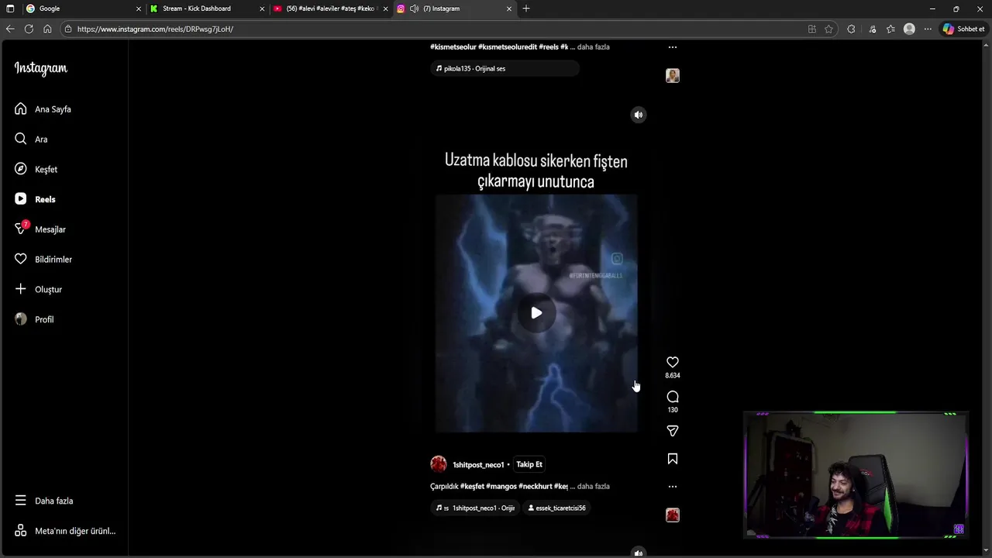Mute the reel audio speaker button
The width and height of the screenshot is (992, 558).
pyautogui.click(x=639, y=115)
